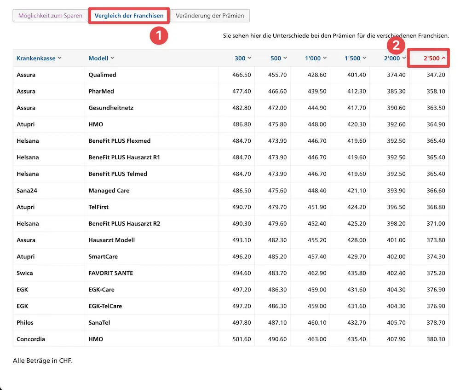Screen dimensions: 460x390
Task: Select the Concordia insurer cell
Action: click(x=31, y=339)
